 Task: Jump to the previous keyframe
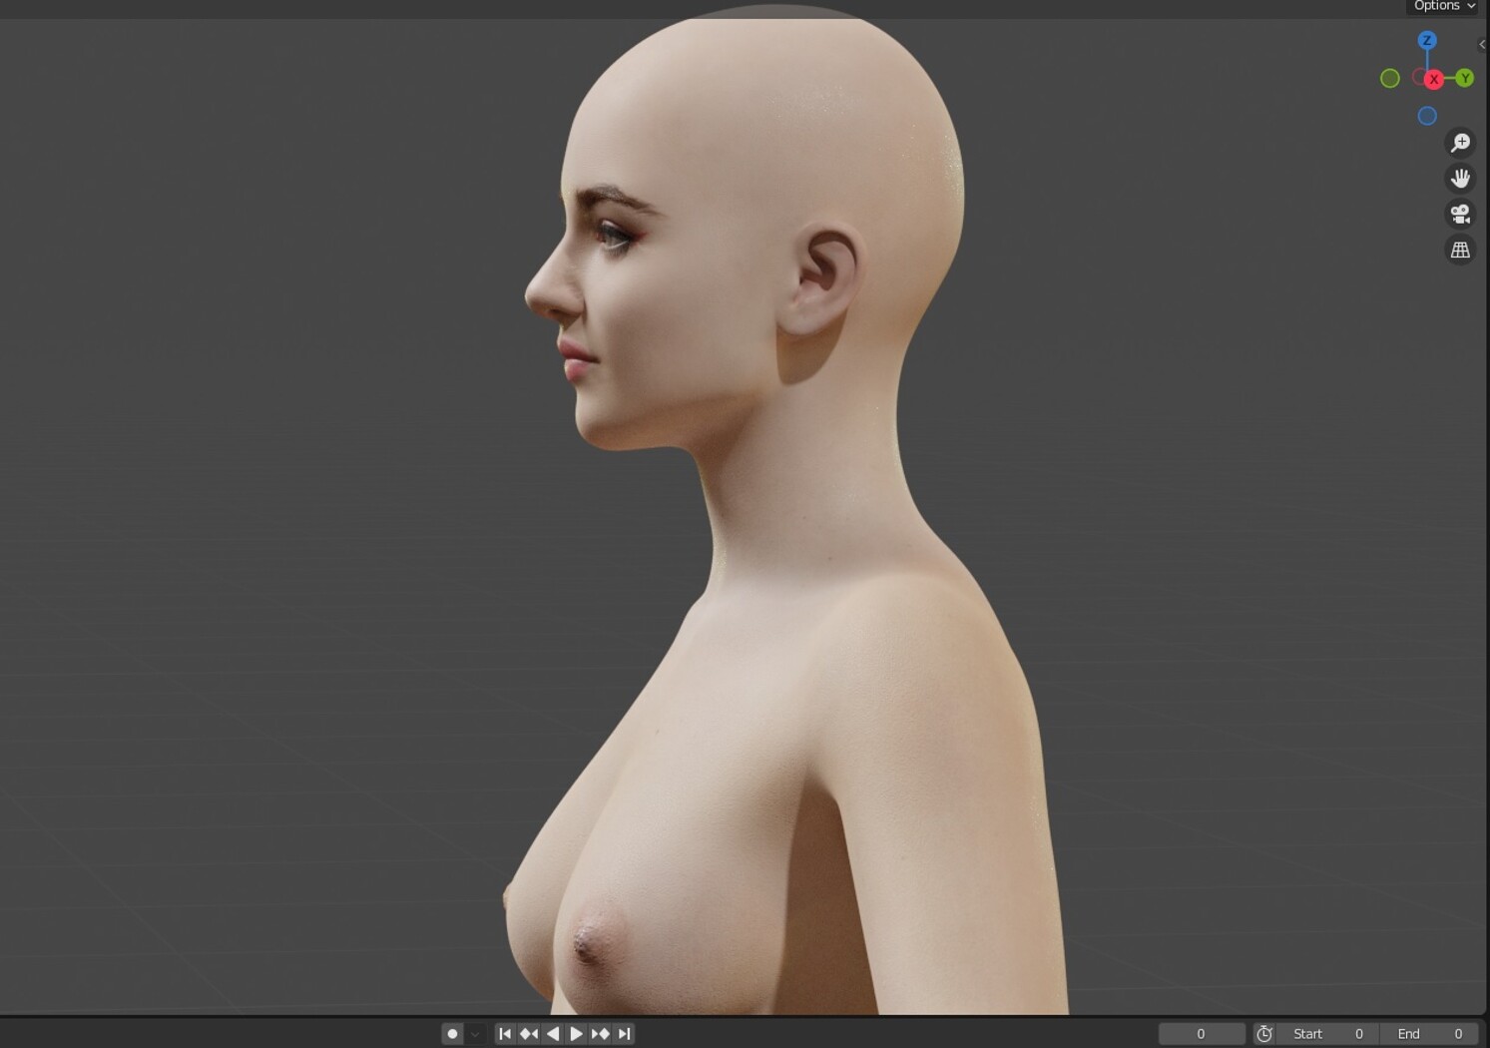pos(529,1034)
